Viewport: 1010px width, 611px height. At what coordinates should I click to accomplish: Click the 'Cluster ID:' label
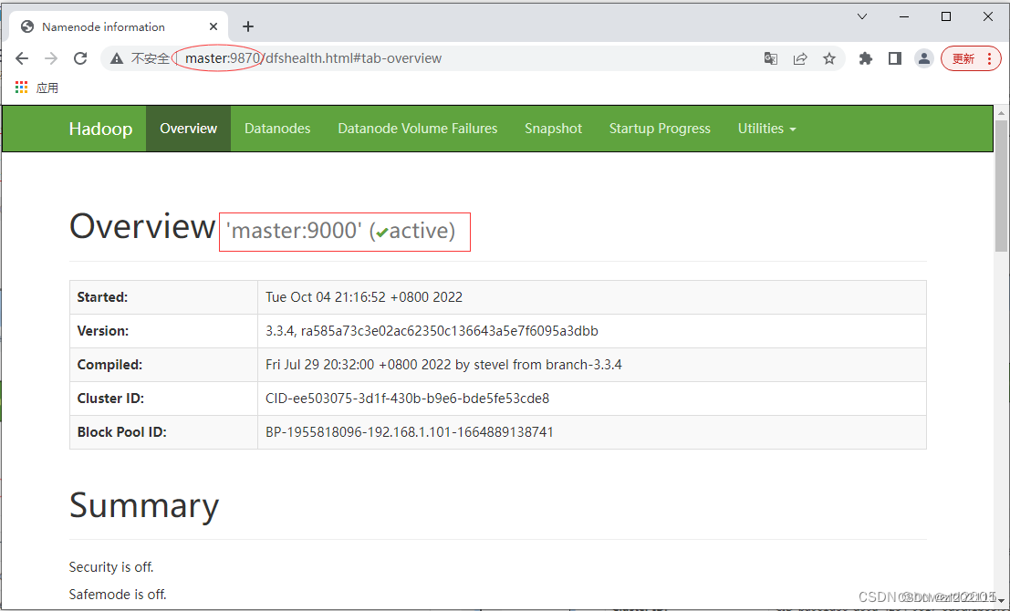pyautogui.click(x=110, y=399)
